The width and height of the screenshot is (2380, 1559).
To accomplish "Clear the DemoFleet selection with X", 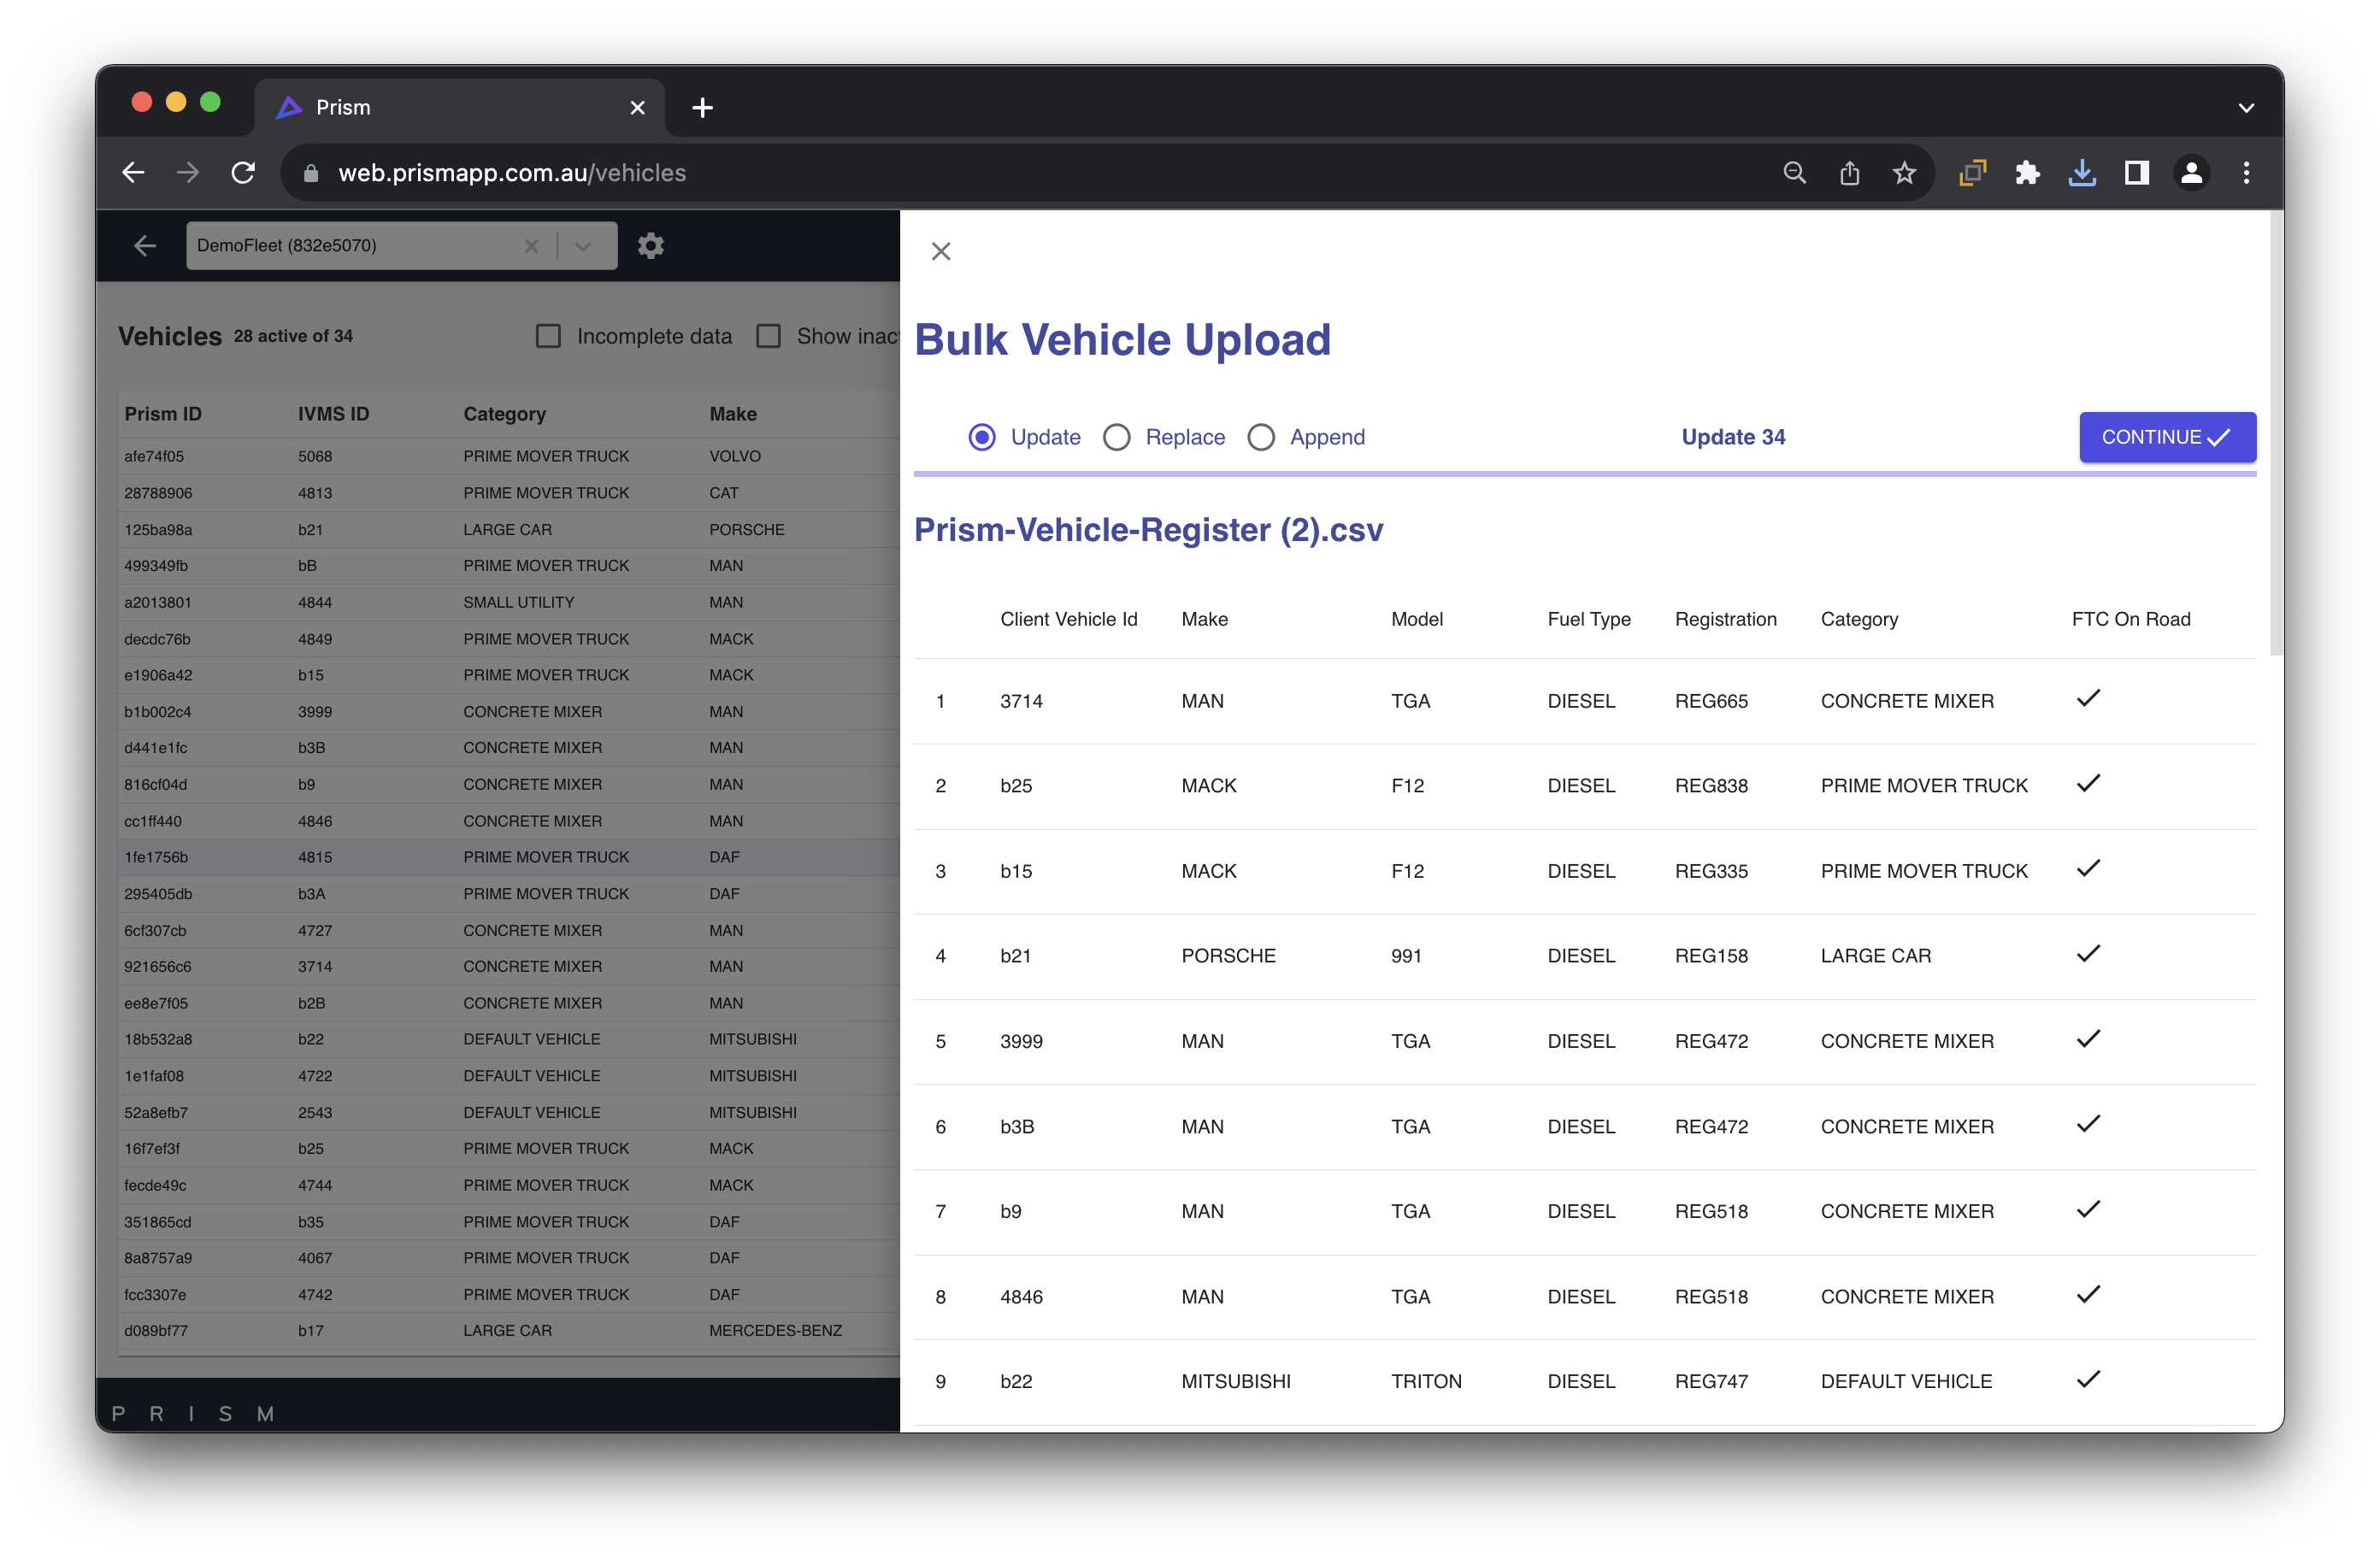I will 531,246.
